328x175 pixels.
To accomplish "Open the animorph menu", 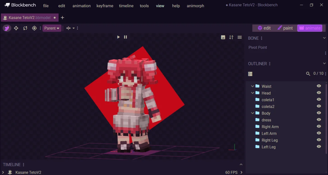I will tap(195, 6).
